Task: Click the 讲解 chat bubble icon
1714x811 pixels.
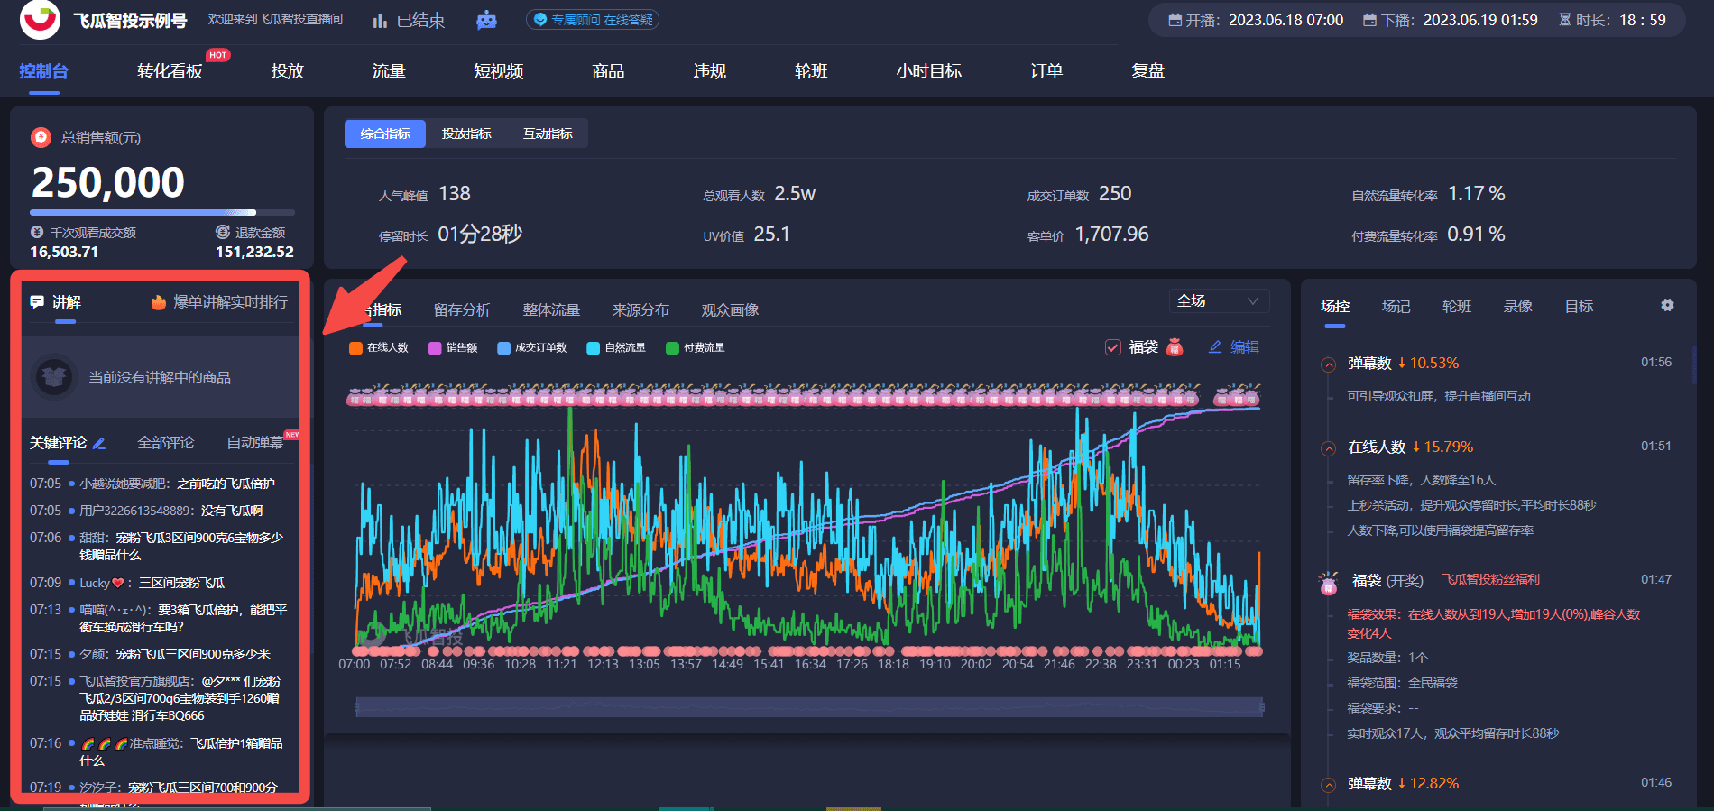Action: coord(37,301)
